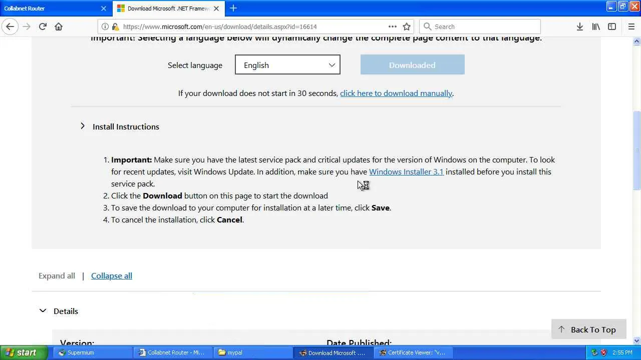This screenshot has width=641, height=360.
Task: Restore down the browser window
Action: click(x=622, y=6)
